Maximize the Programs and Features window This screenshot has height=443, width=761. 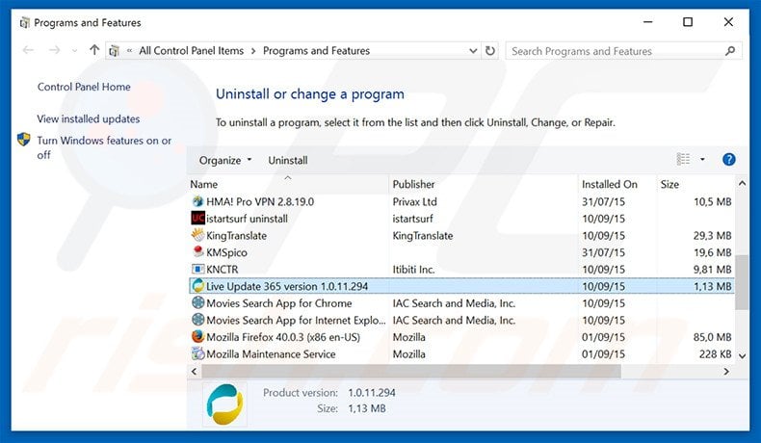[x=688, y=22]
